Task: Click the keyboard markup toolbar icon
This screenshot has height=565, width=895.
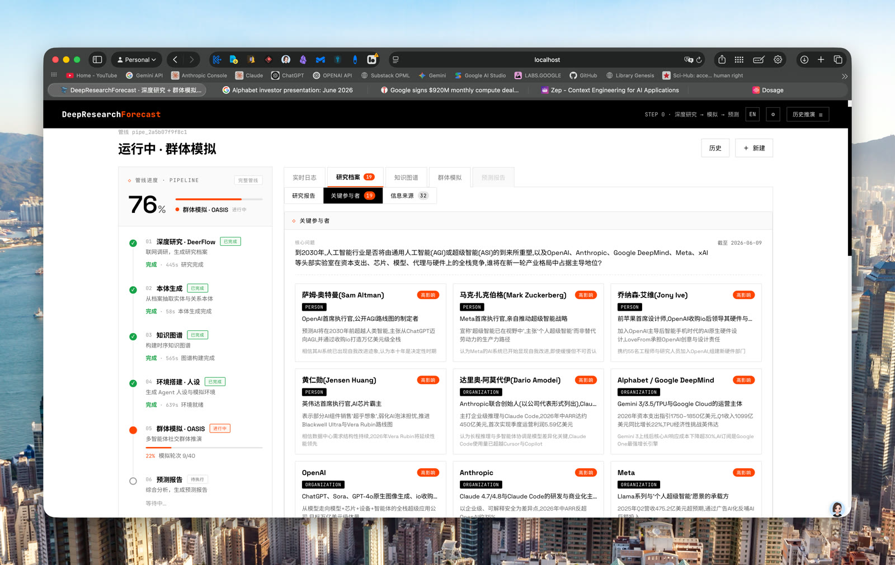Action: click(x=759, y=60)
